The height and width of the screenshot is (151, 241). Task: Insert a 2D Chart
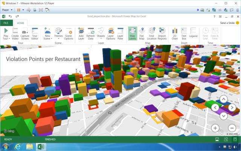click(175, 33)
